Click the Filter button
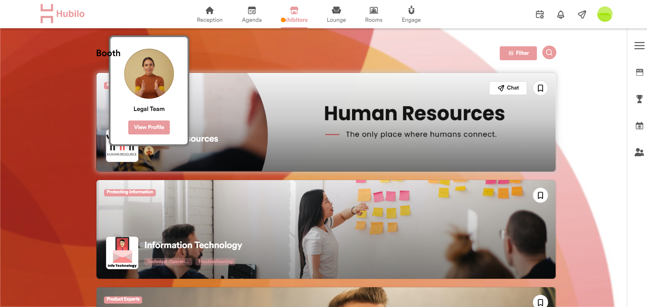647x307 pixels. click(x=518, y=53)
